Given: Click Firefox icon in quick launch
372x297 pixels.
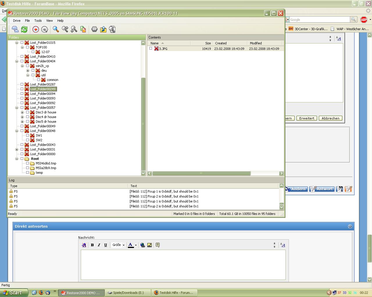Looking at the screenshot, I should [41, 293].
